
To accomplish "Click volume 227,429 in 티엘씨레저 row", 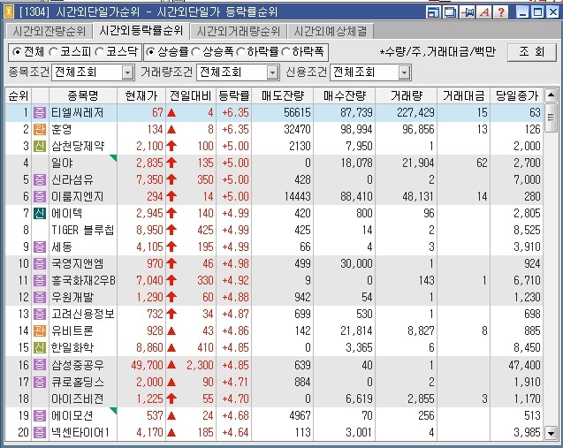I will pos(415,113).
